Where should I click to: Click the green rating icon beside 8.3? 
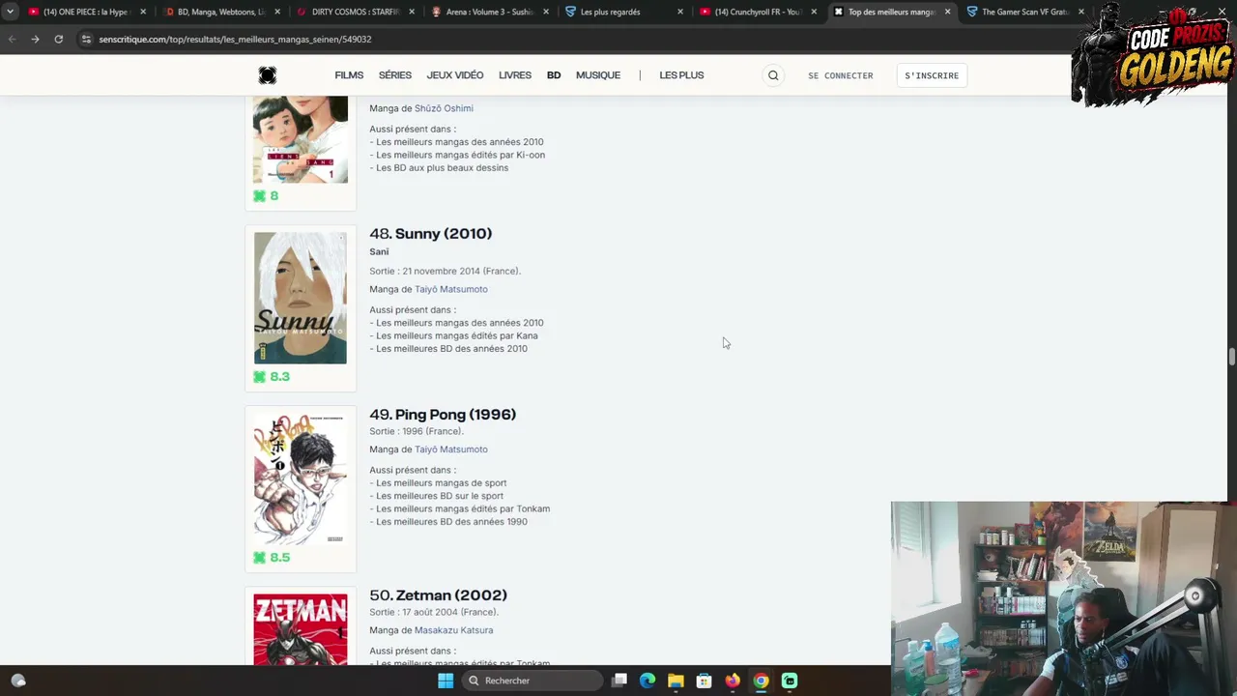point(259,377)
